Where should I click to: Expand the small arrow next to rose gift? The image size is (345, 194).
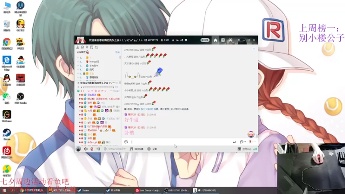[254, 142]
